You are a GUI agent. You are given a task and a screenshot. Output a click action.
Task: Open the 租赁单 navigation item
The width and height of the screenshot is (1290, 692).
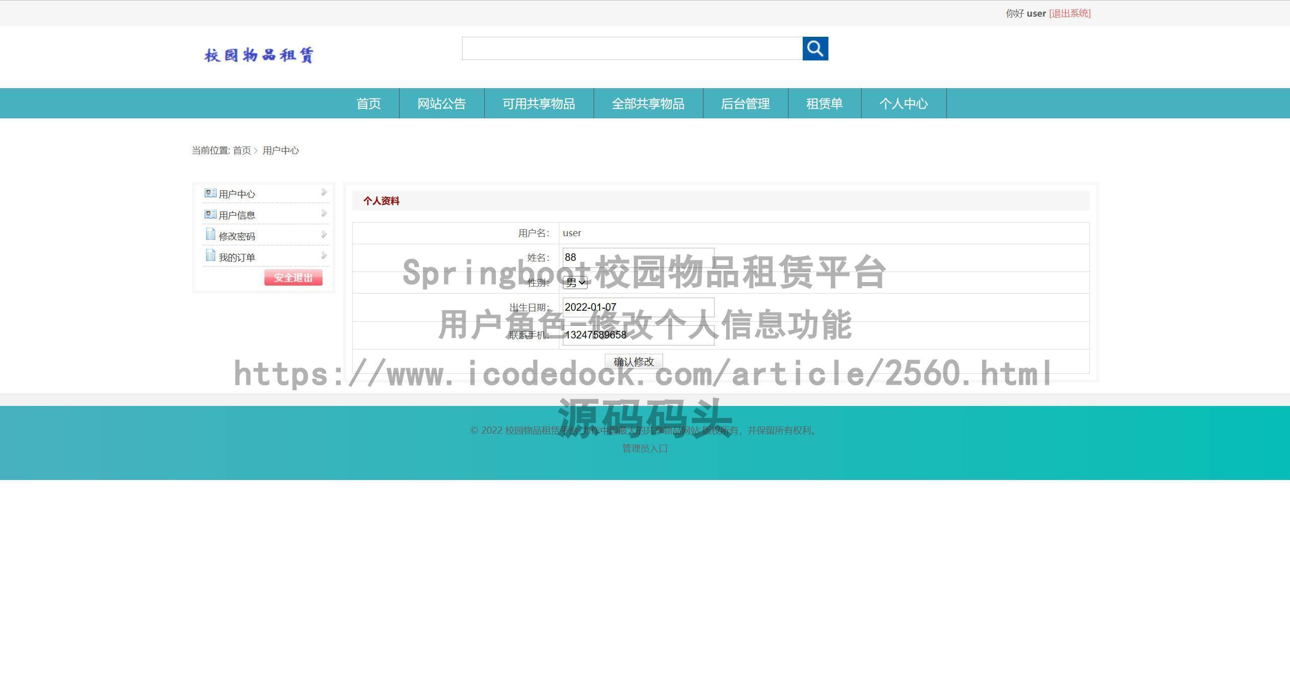(825, 104)
